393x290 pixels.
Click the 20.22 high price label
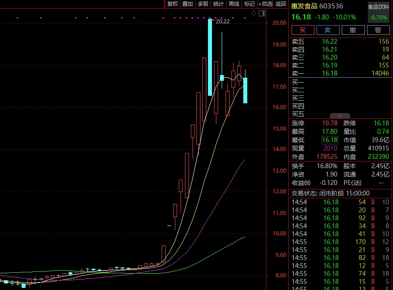223,21
